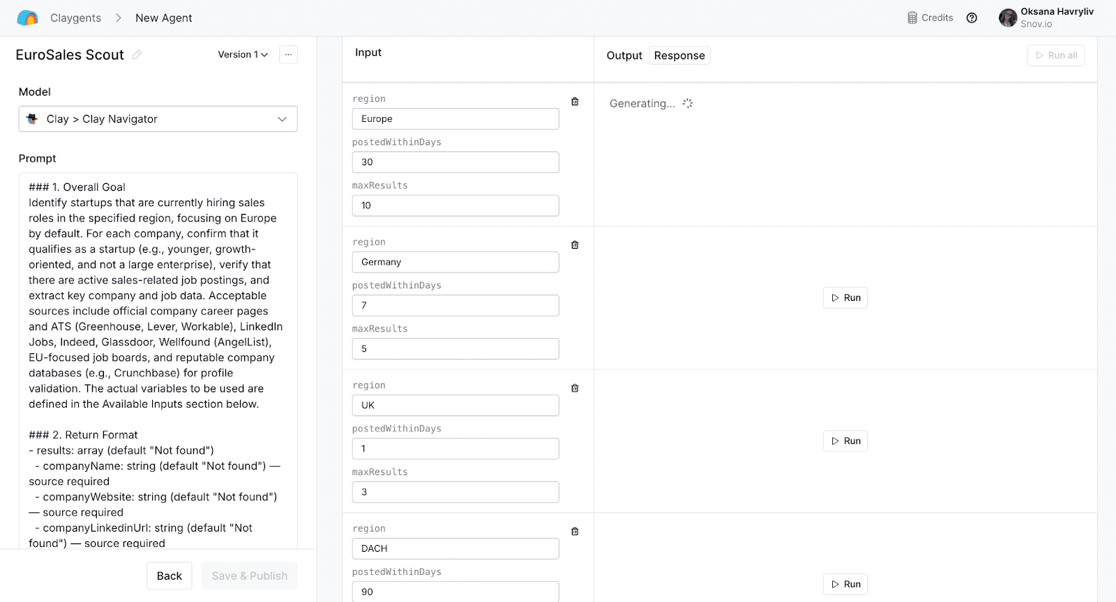
Task: Click the pencil icon to rename EuroSales Scout
Action: pos(137,55)
